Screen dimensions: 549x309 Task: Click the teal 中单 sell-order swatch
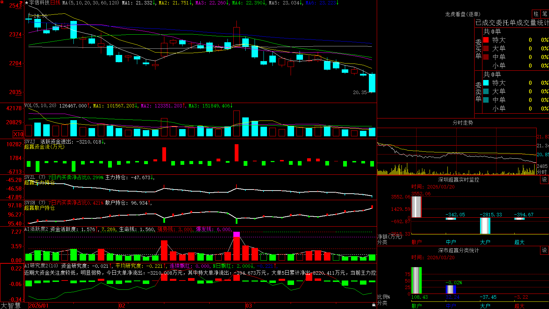point(486,100)
